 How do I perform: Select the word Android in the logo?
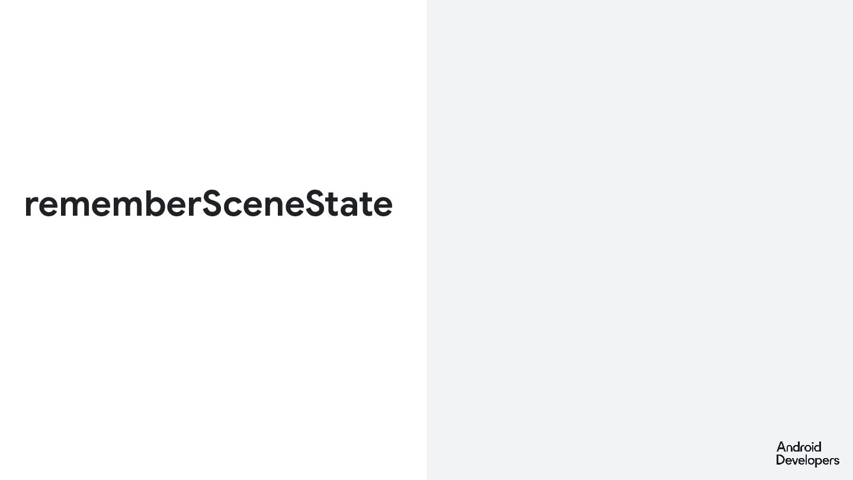click(799, 447)
